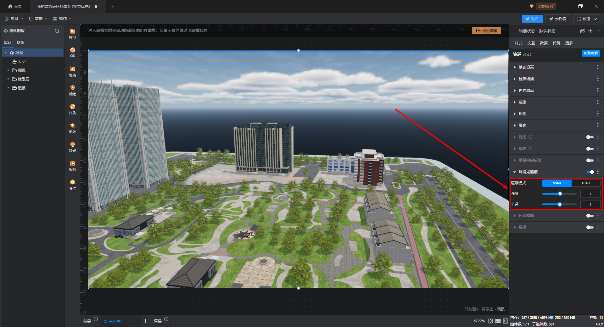
Task: Open the 套件 (Kit) component tool
Action: point(72,185)
